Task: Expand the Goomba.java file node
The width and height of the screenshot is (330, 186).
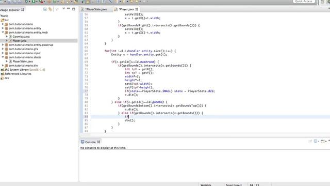Action: (x=7, y=37)
